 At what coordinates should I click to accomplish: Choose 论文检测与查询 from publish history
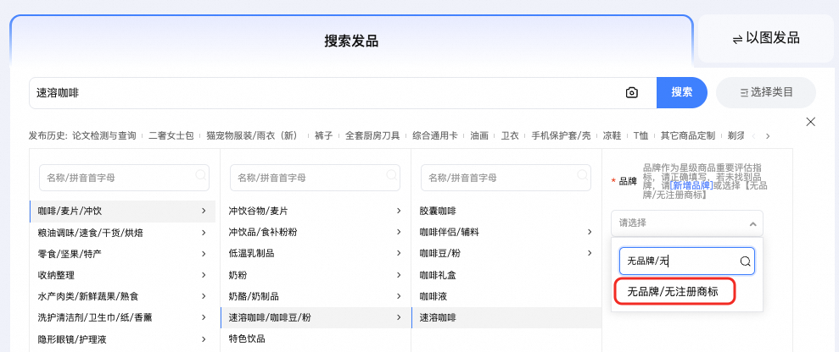click(104, 136)
